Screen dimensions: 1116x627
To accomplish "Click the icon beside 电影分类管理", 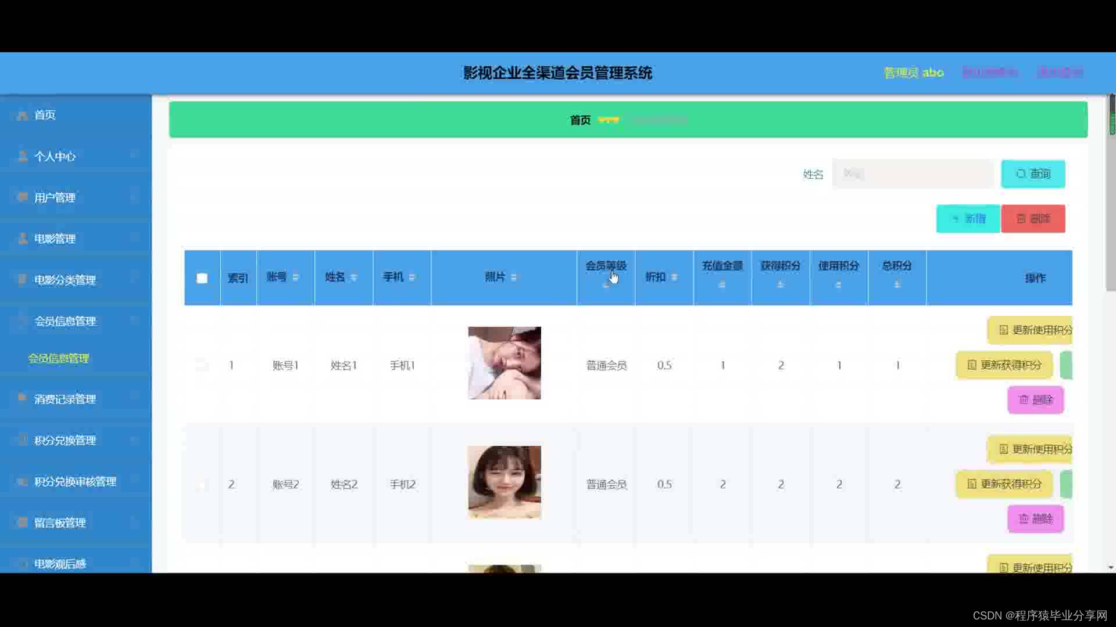I will (22, 280).
